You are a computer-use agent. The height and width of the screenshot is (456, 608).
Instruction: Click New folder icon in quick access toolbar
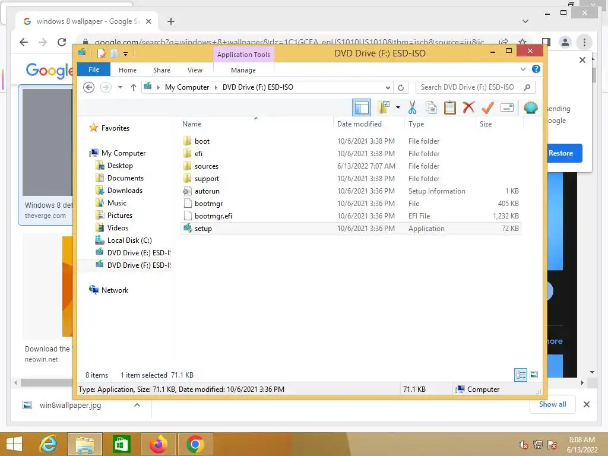click(114, 53)
